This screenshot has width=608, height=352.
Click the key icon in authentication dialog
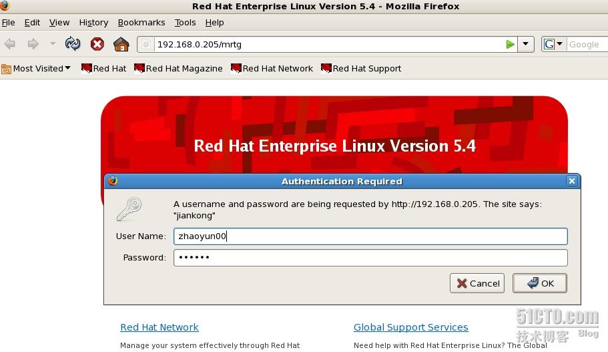pyautogui.click(x=129, y=209)
